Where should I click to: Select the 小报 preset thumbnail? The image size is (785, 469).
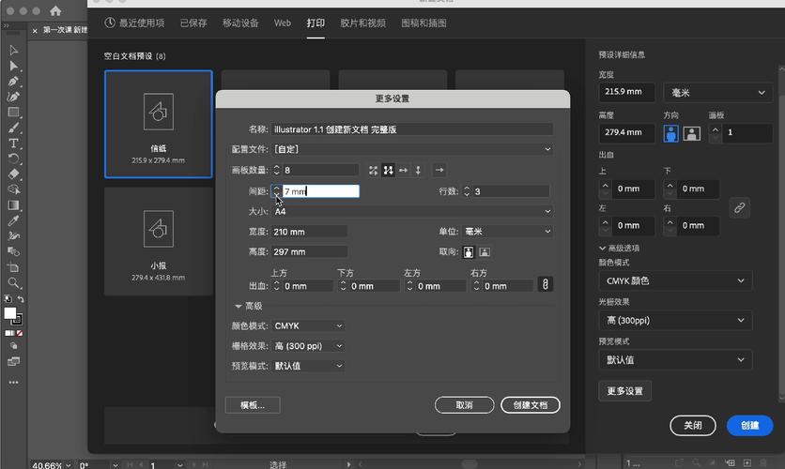click(x=158, y=241)
